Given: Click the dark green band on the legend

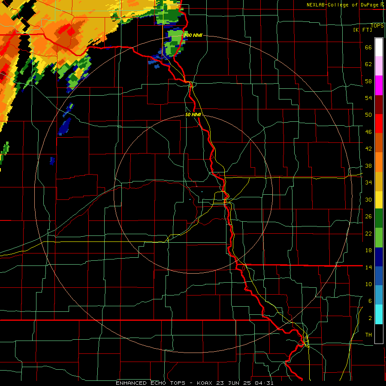Looking at the screenshot, I should pos(379,218).
